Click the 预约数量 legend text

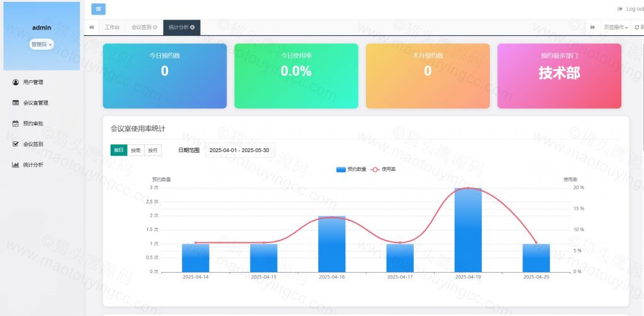[357, 169]
